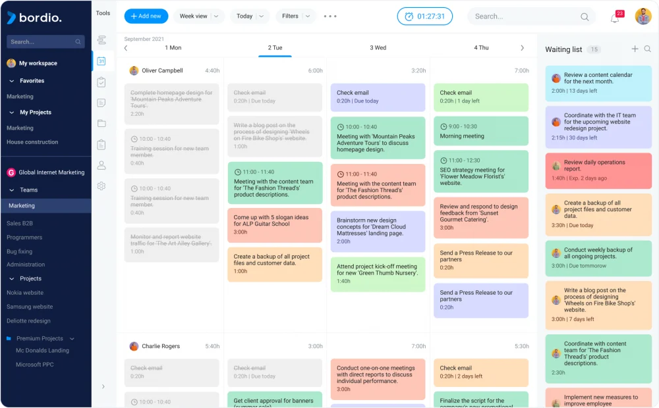659x408 pixels.
Task: Click the top search input field
Action: tap(532, 16)
